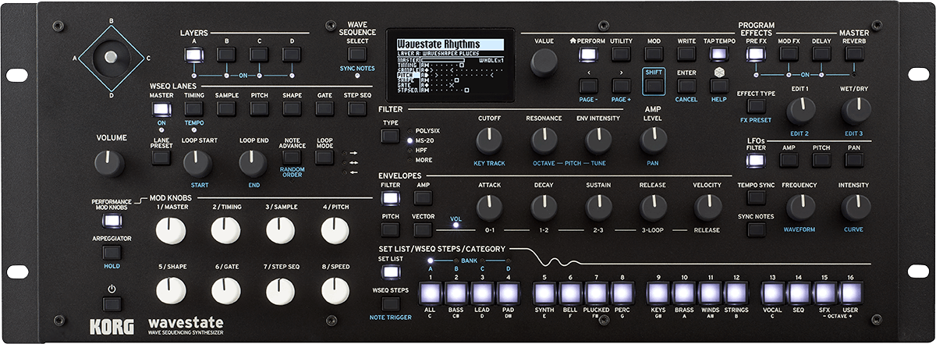Turn the Sustain knob
Screen dimensions: 936x344
(599, 207)
